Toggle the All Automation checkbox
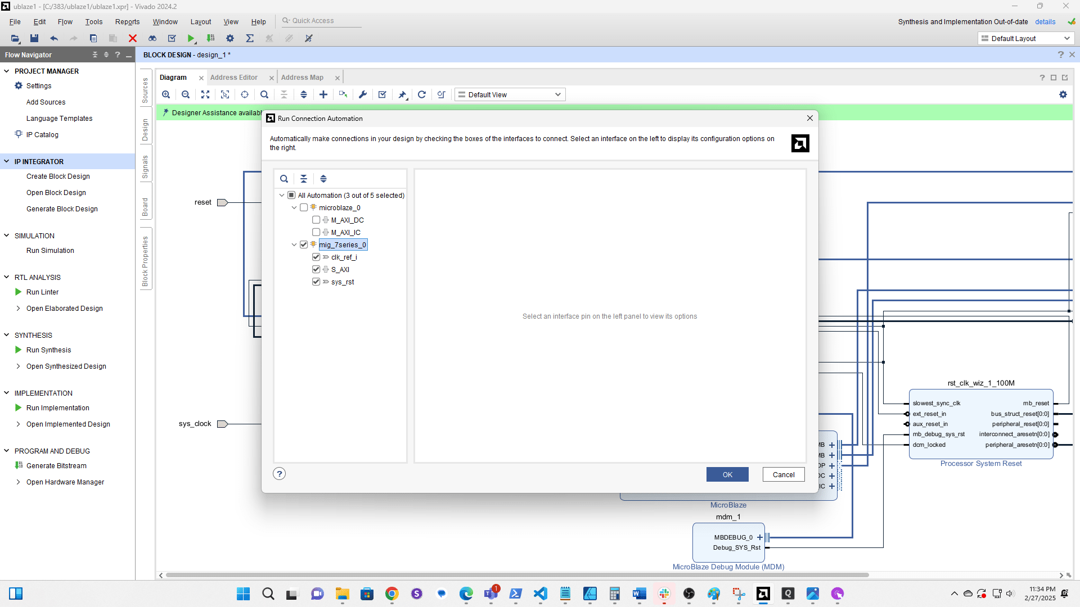 [x=291, y=195]
